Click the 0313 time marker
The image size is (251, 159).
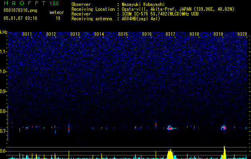tap(75, 34)
